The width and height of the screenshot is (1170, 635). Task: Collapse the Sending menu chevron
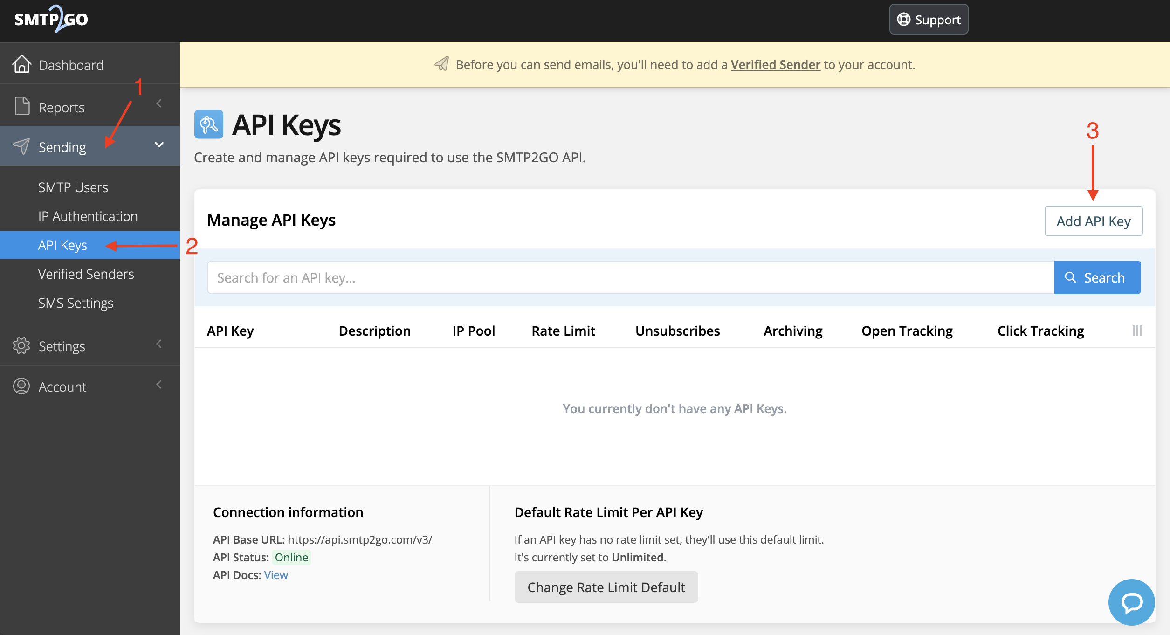pyautogui.click(x=159, y=145)
